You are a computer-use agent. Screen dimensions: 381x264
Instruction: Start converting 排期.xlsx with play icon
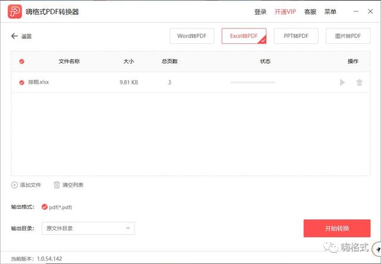pos(342,83)
